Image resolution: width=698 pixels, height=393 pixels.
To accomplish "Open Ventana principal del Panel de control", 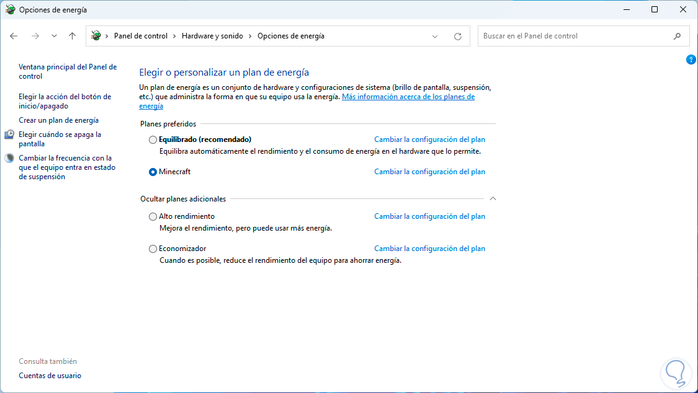I will tap(68, 71).
